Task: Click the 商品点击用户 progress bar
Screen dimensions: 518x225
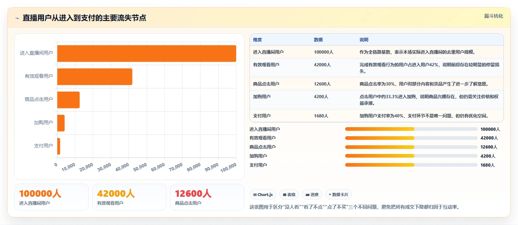Action: [411, 147]
